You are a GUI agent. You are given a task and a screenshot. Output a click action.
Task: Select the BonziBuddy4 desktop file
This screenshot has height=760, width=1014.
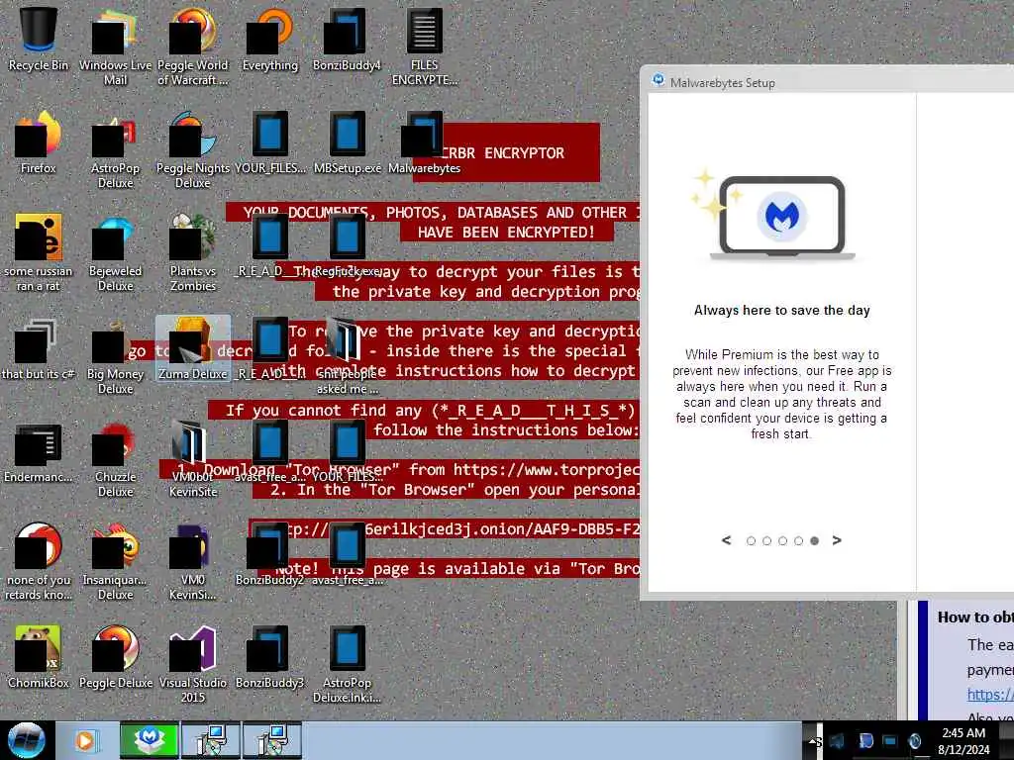click(347, 40)
